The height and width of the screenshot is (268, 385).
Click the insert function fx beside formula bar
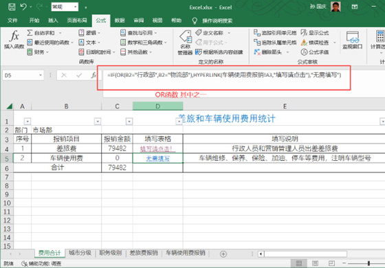tap(93, 75)
